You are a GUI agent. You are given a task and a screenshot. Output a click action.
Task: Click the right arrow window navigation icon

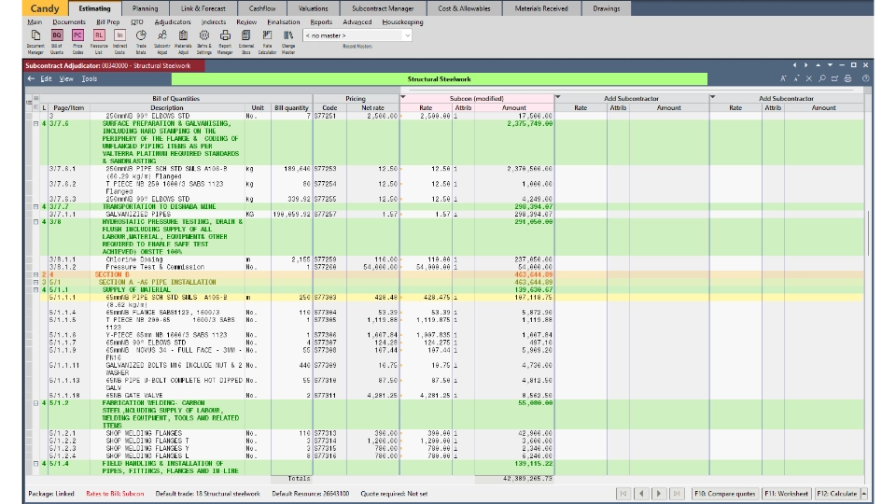[806, 65]
